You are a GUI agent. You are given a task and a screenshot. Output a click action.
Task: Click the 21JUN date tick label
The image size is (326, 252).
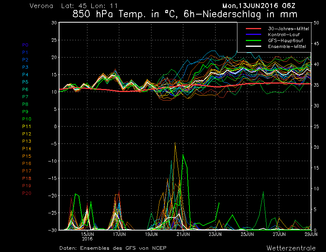[183, 234]
